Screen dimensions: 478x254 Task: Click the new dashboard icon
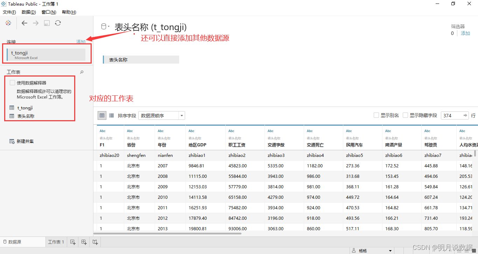(x=84, y=242)
